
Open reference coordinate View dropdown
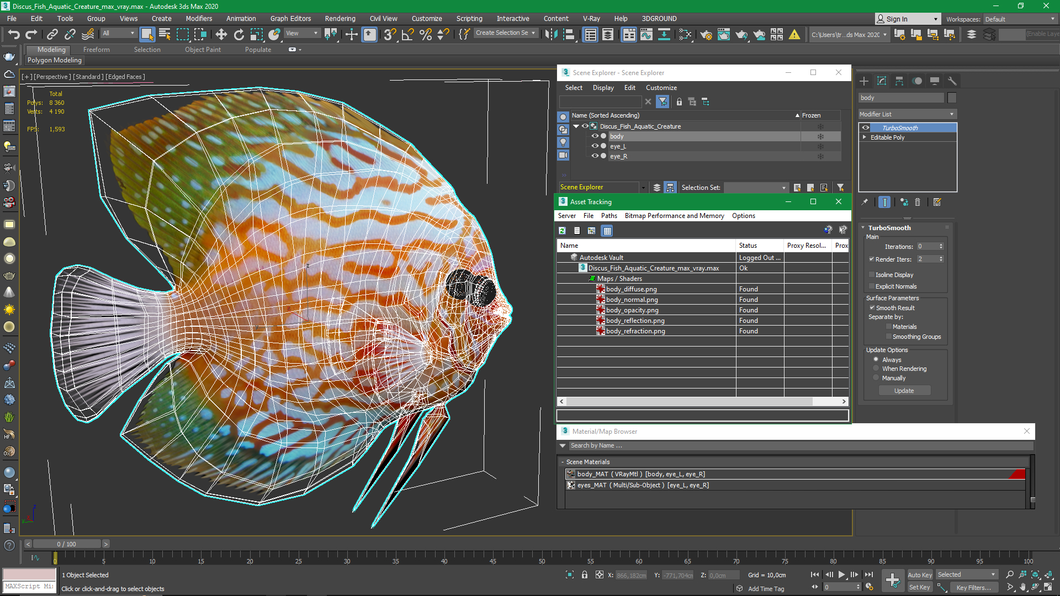(301, 33)
